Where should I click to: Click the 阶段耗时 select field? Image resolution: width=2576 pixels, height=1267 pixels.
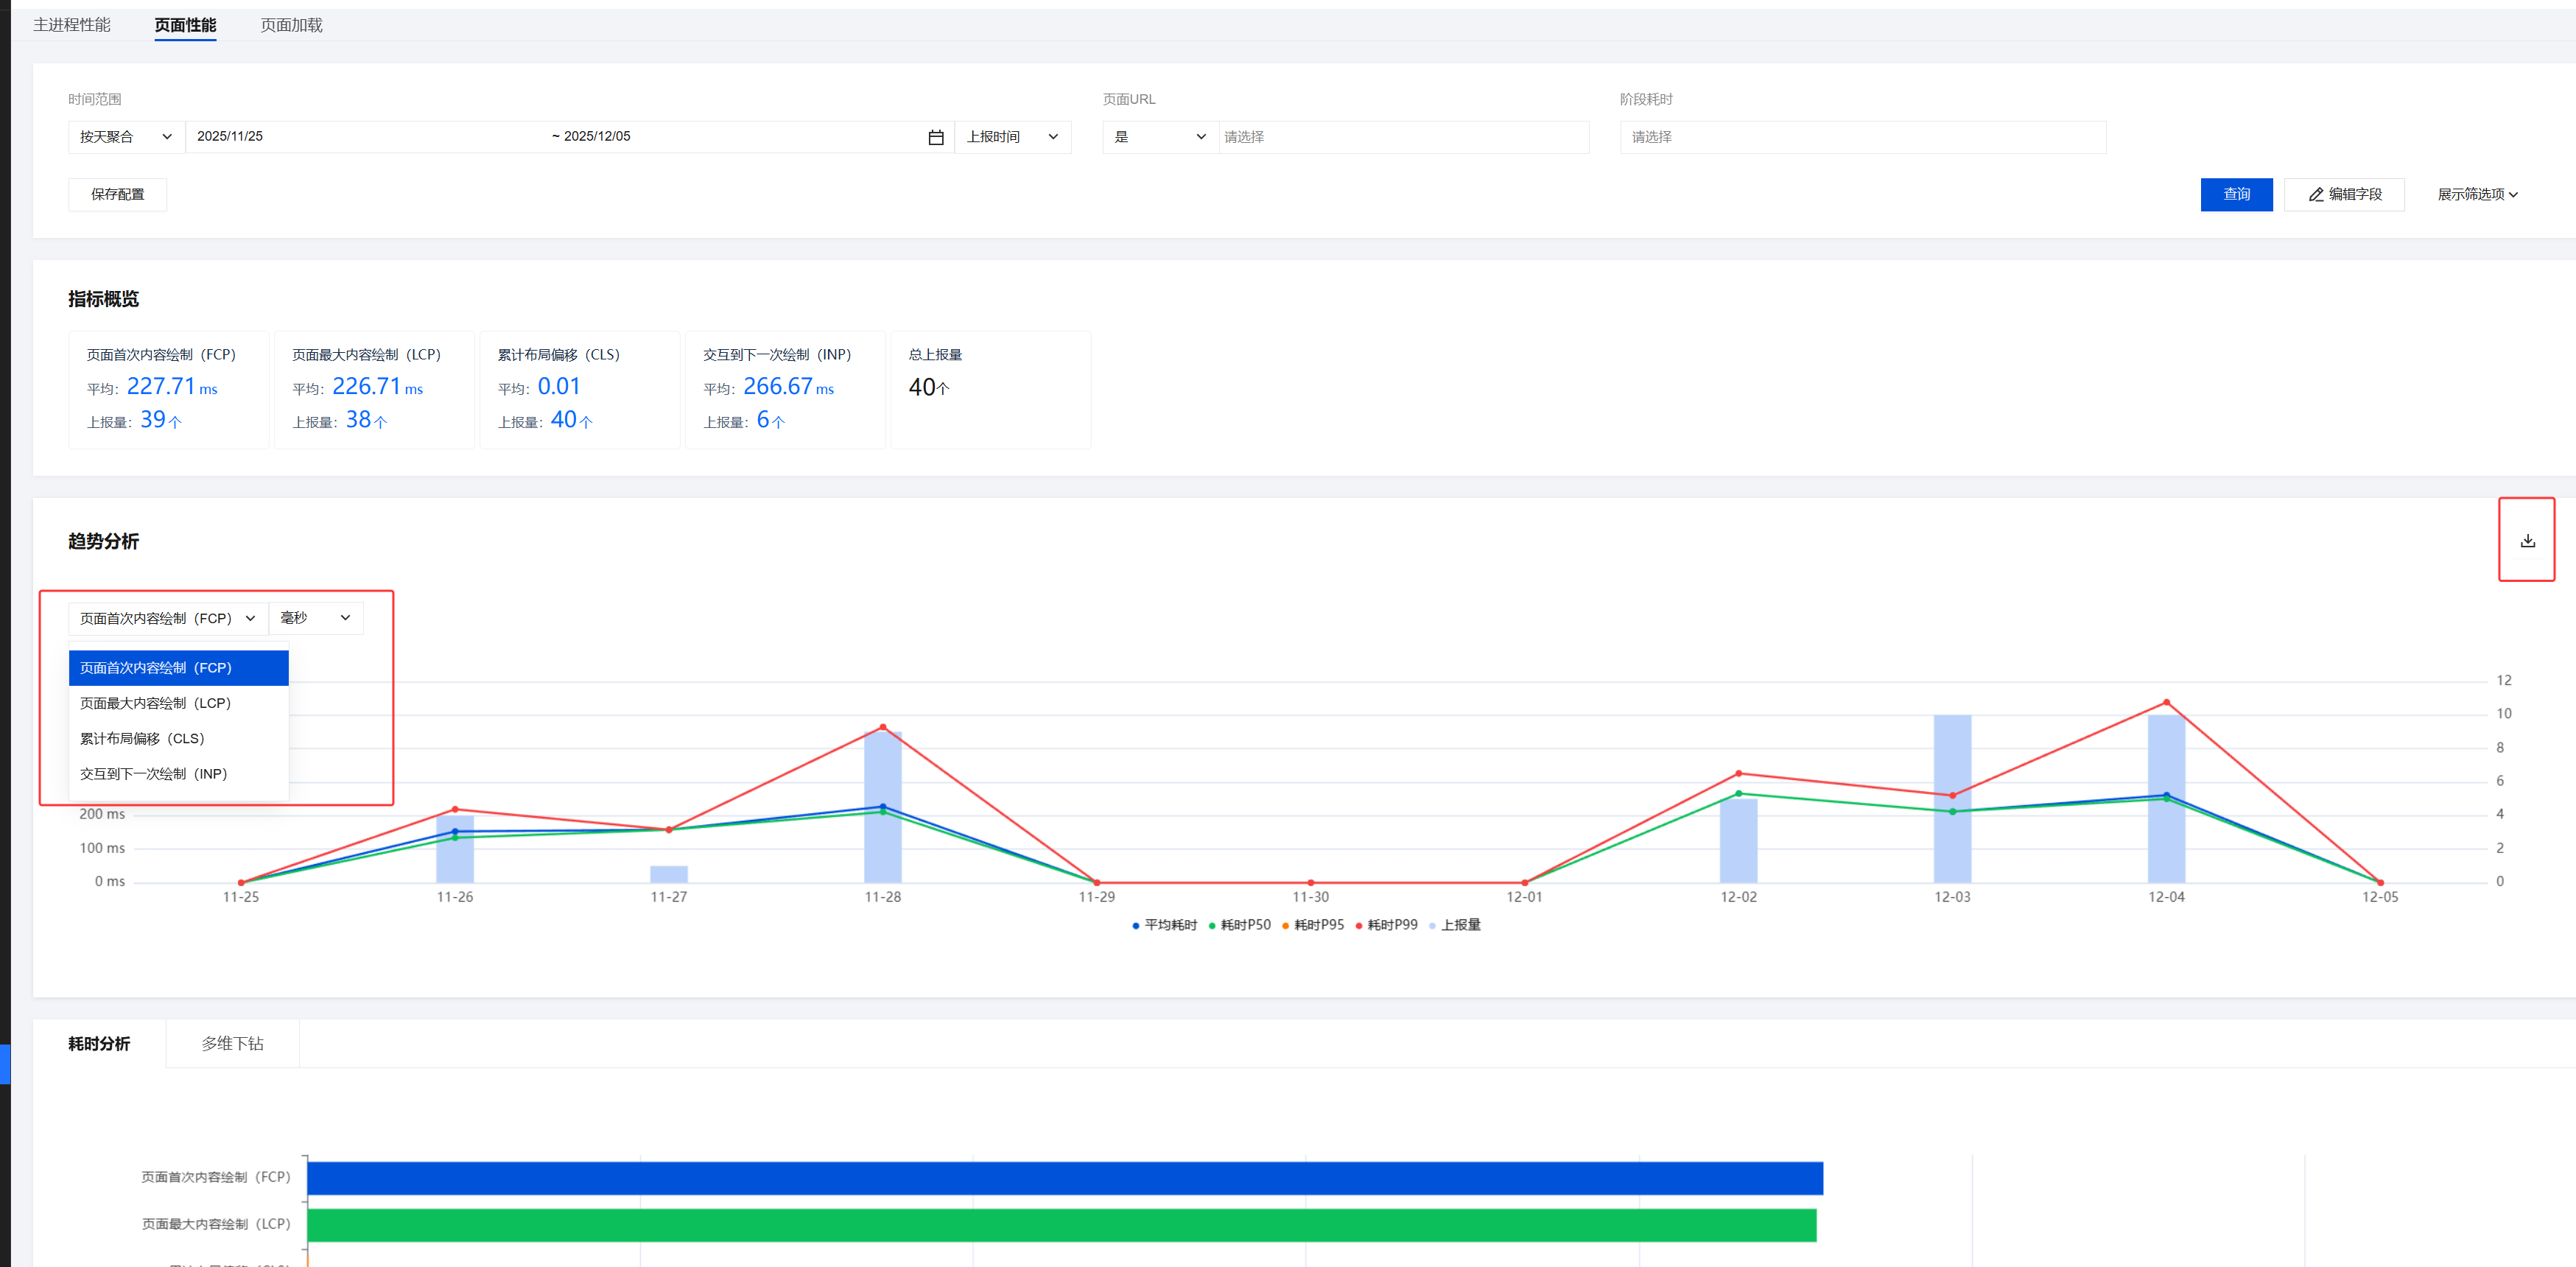click(x=1862, y=137)
